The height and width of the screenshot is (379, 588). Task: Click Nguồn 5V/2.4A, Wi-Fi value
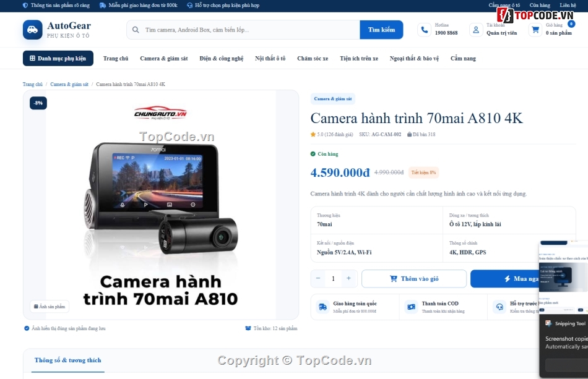[x=344, y=252]
